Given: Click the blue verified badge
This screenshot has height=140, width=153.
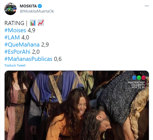Looking at the screenshot, I should tap(40, 6).
